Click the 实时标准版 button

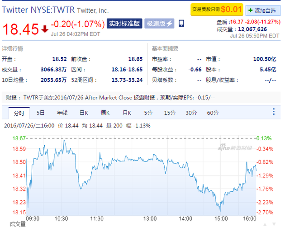click(x=124, y=24)
